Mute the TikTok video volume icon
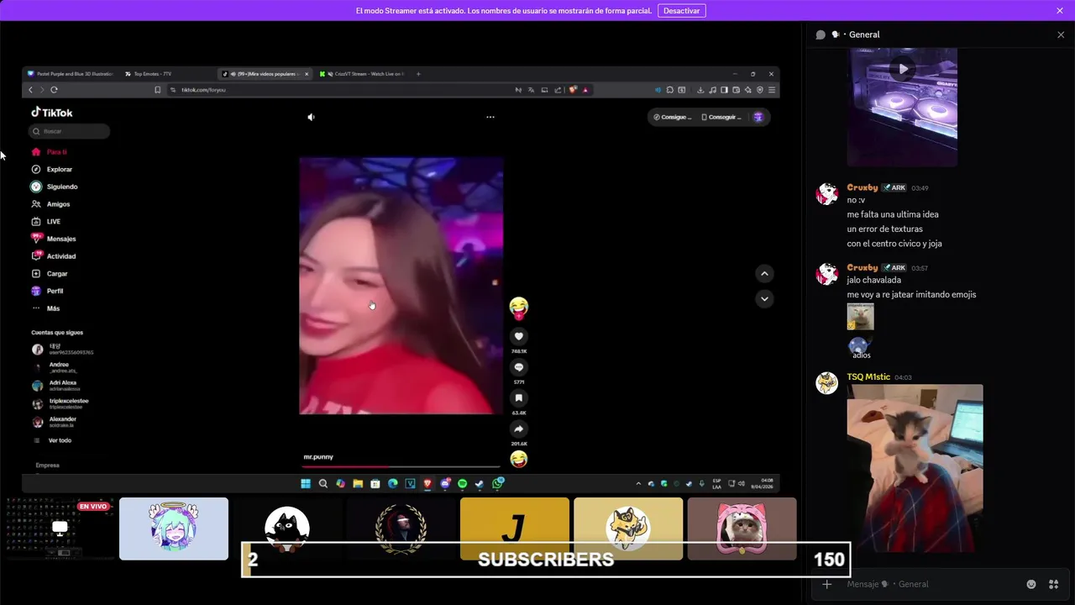This screenshot has height=605, width=1075. (x=311, y=118)
